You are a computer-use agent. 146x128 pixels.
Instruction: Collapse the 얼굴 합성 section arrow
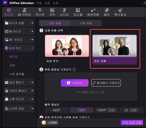pyautogui.click(x=32, y=48)
